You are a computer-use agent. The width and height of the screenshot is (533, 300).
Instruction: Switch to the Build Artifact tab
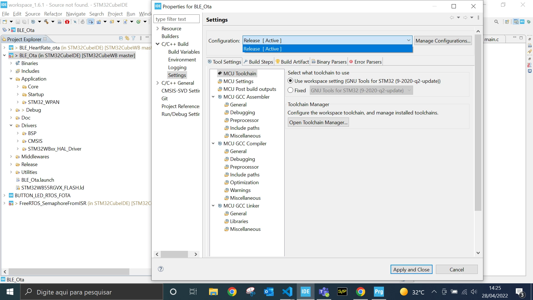click(292, 62)
